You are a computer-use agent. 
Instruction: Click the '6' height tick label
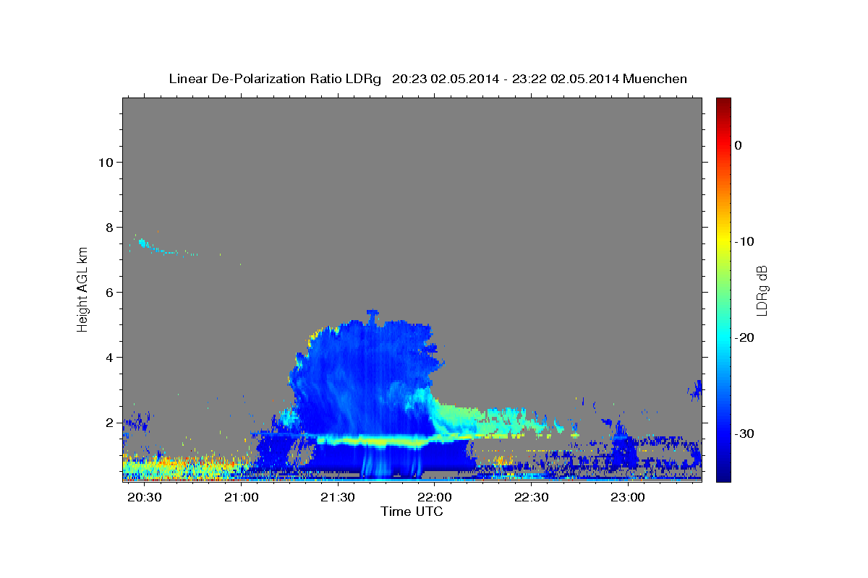coord(110,293)
